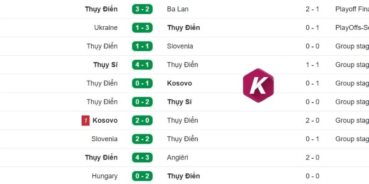This screenshot has height=184, width=369.
Task: Open the Playoff Final round label
Action: tap(352, 9)
